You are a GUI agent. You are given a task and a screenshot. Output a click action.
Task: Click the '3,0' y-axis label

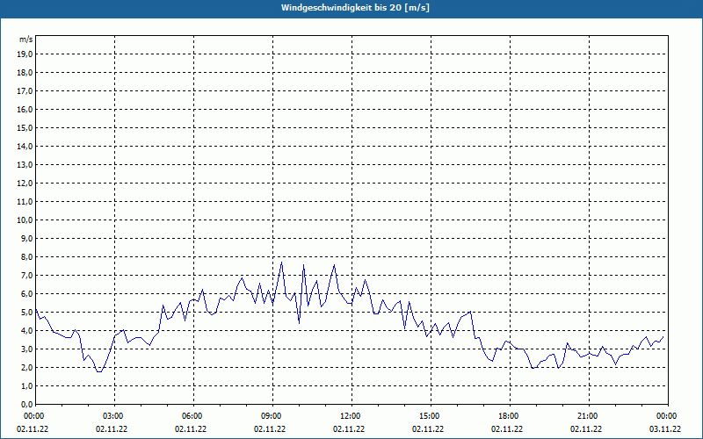26,349
